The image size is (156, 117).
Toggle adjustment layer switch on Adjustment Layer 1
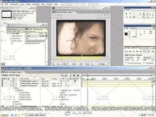click(x=75, y=81)
